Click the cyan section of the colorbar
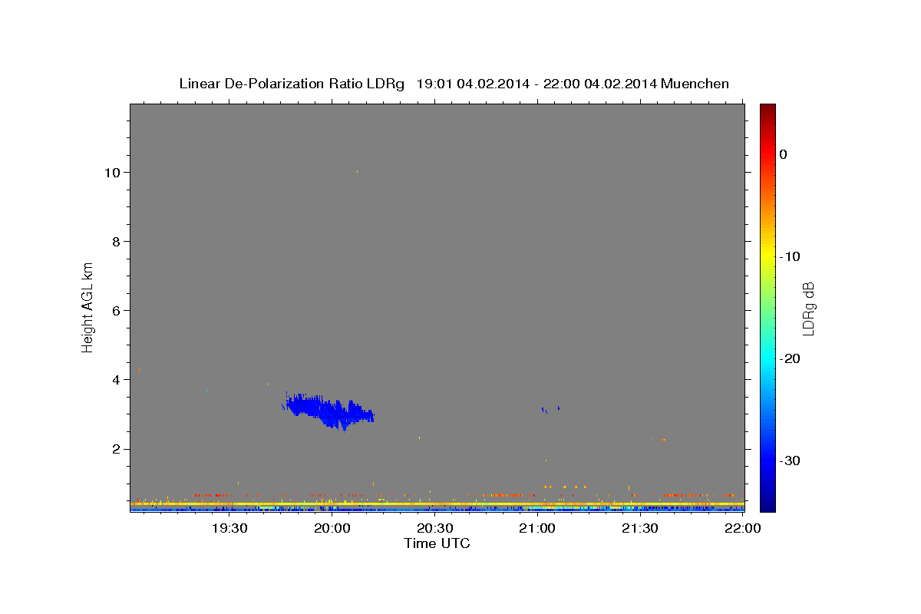The width and height of the screenshot is (921, 614). [x=767, y=358]
